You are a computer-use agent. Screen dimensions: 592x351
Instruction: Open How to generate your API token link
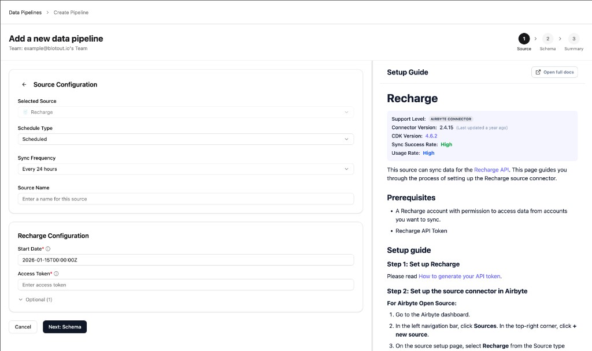[x=459, y=277]
